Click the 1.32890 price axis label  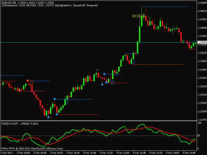click(x=202, y=112)
